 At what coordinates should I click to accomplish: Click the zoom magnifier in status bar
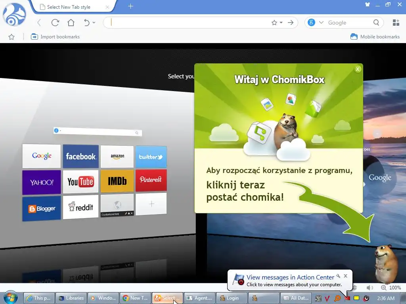tap(383, 287)
